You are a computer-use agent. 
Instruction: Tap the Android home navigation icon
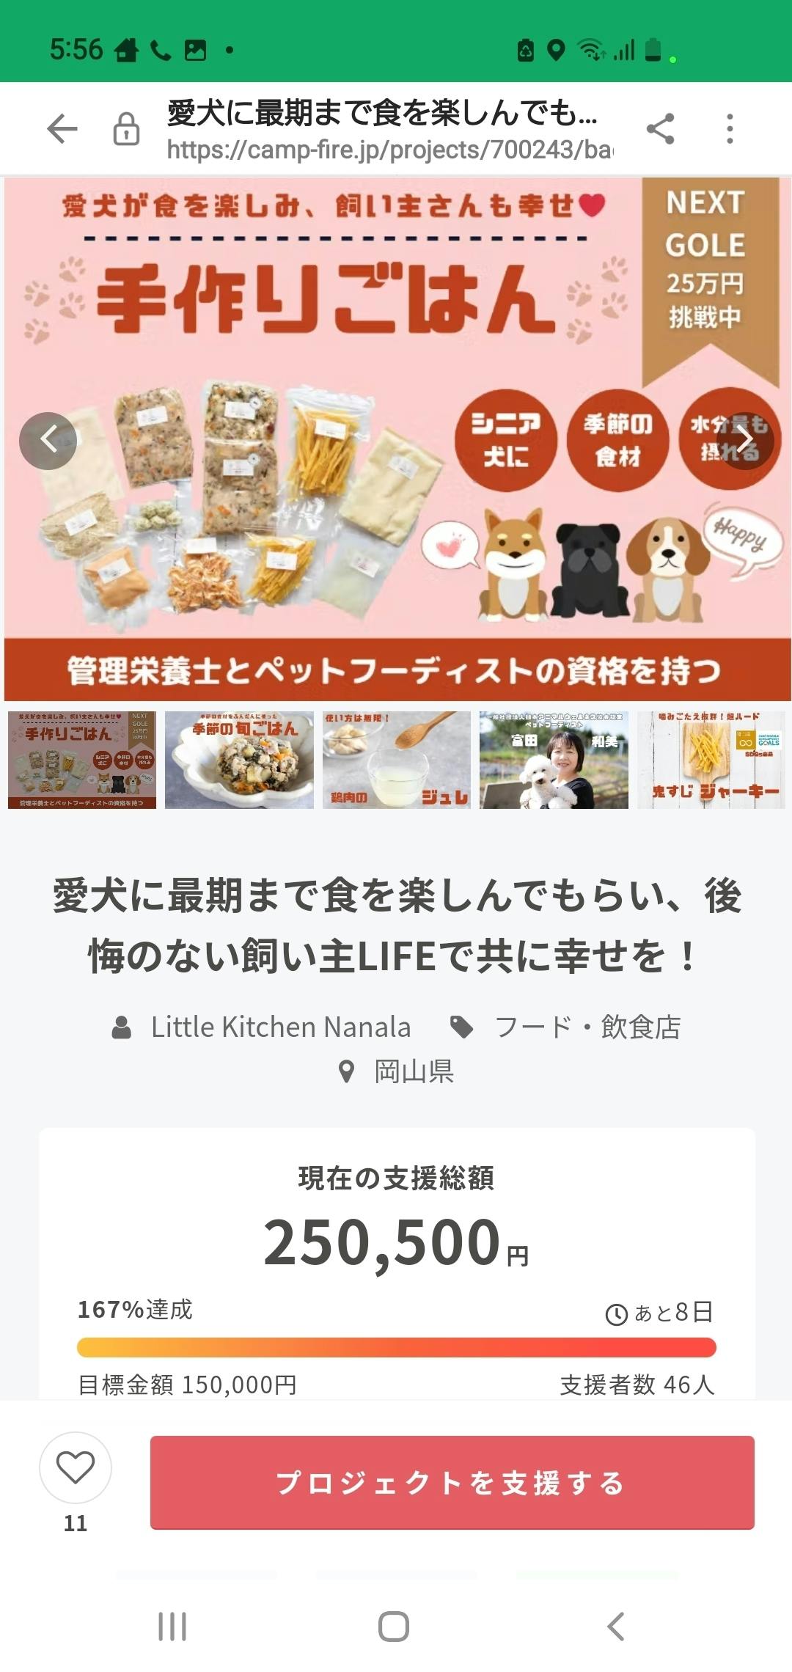(394, 1627)
